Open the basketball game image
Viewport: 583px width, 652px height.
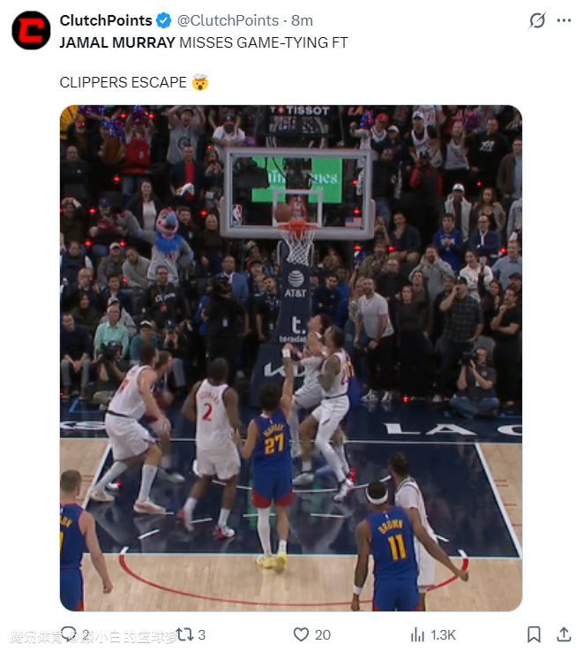[291, 358]
